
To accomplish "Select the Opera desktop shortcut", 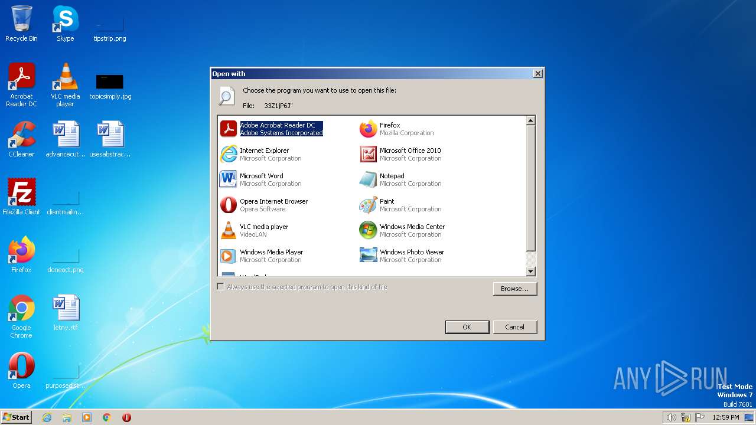I will tap(21, 371).
